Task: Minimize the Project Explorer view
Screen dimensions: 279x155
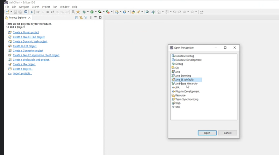Action: [95, 17]
